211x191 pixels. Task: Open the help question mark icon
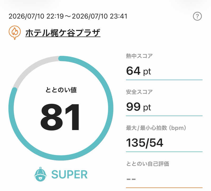197,16
